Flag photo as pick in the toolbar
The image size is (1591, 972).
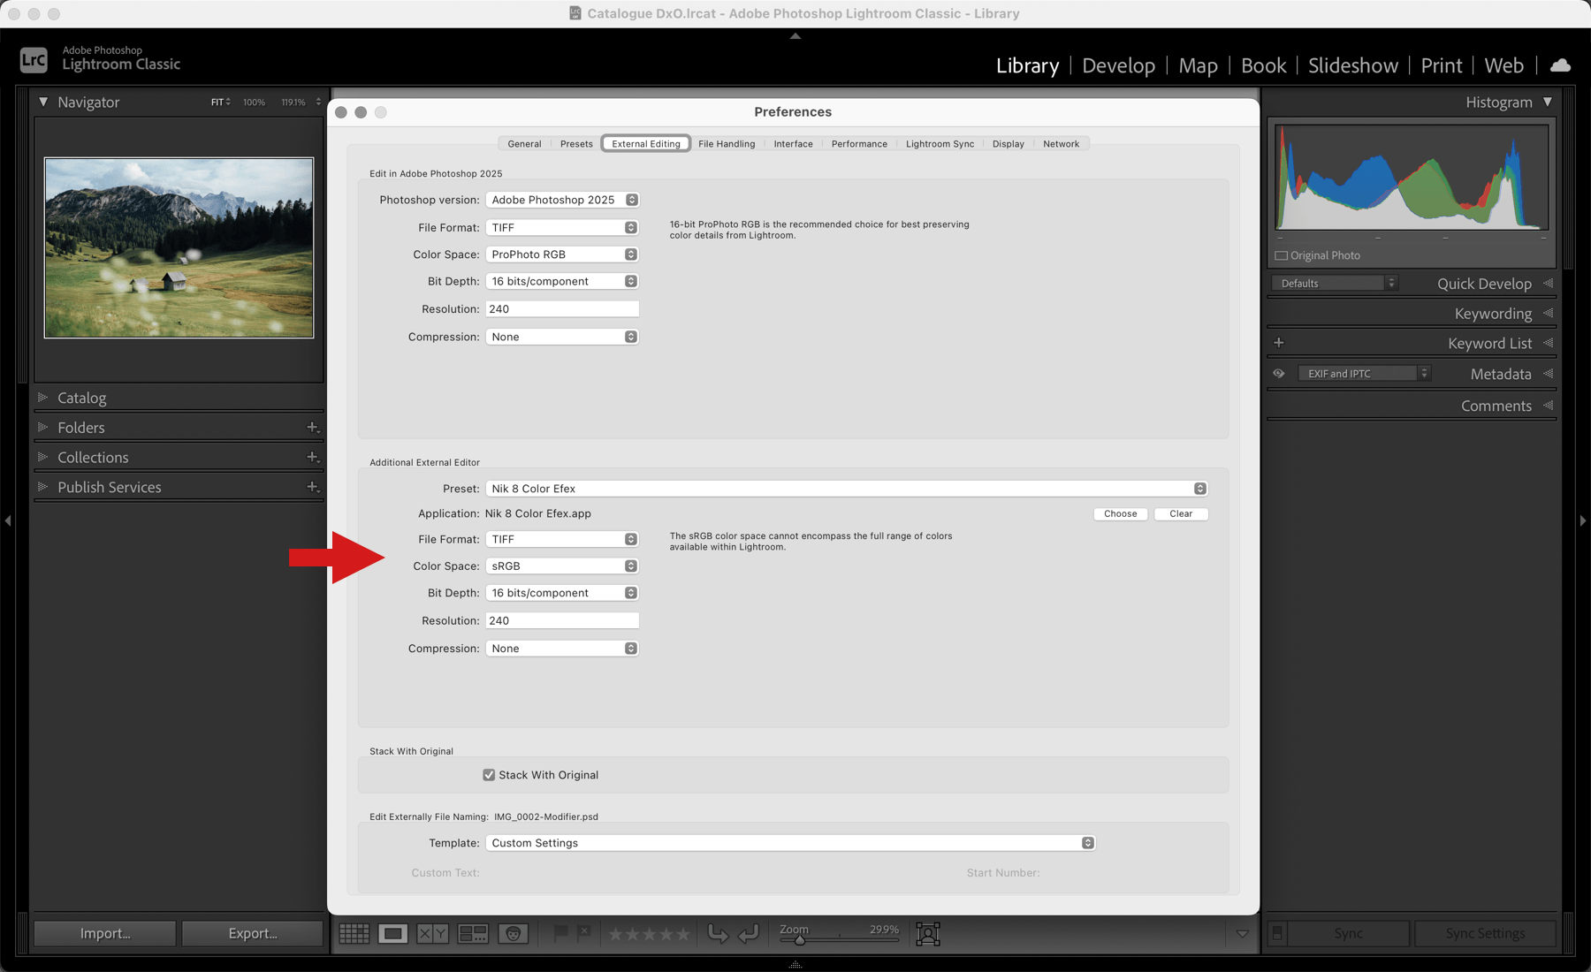click(560, 932)
